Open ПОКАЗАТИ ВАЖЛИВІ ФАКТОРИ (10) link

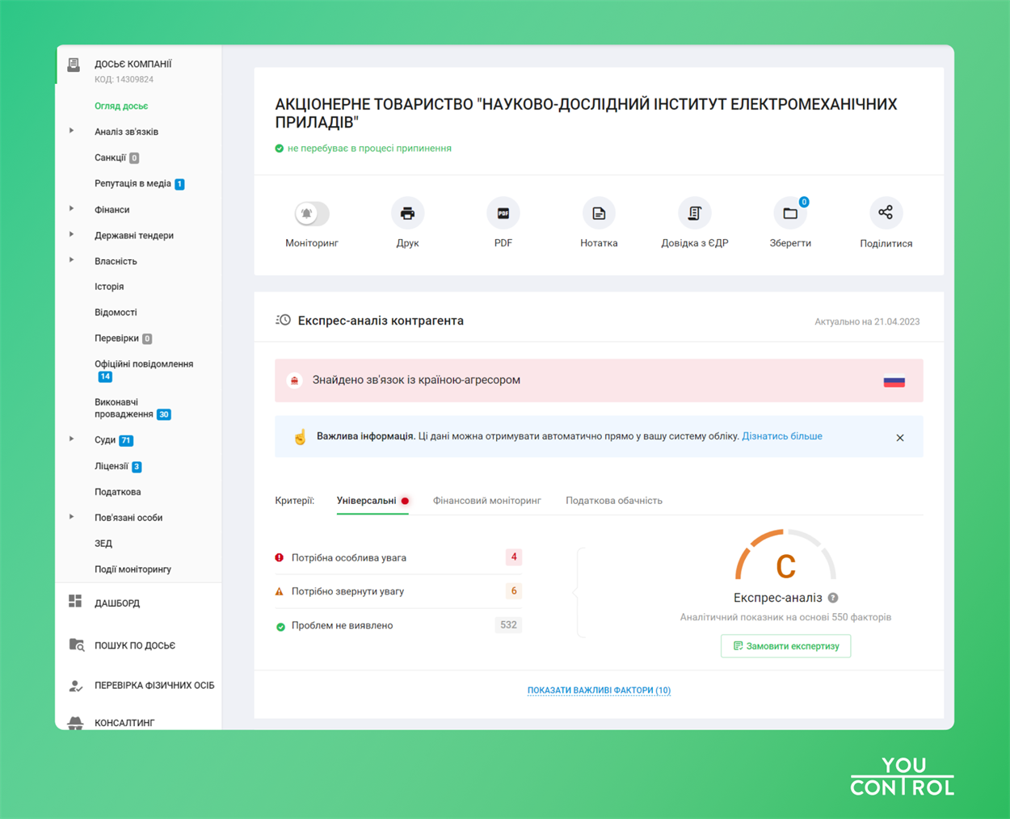point(599,691)
